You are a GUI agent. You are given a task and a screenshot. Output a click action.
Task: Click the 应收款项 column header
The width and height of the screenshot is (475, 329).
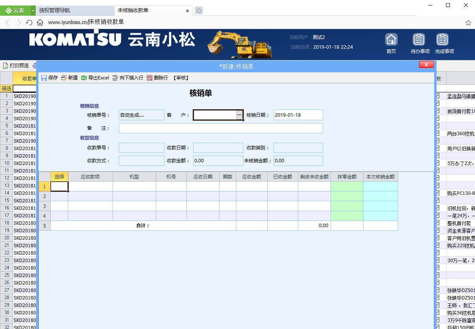(x=91, y=176)
